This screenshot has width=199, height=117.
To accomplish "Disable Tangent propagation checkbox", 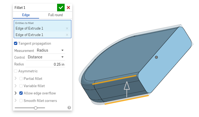I will coord(16,43).
